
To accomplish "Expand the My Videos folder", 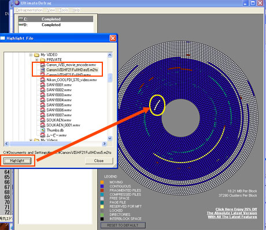I will 31,140.
